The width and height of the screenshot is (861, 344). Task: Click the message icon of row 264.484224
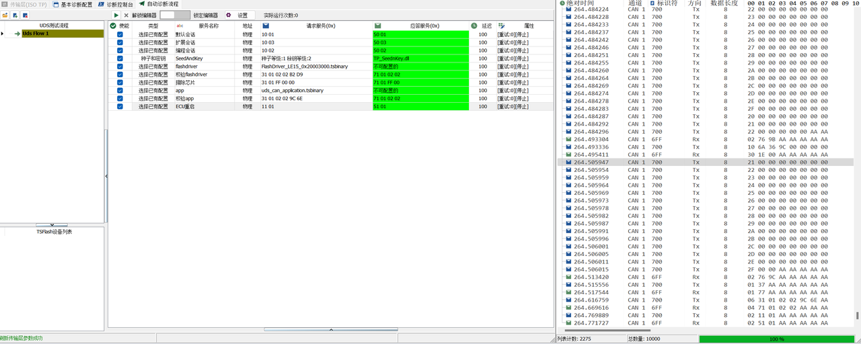568,9
